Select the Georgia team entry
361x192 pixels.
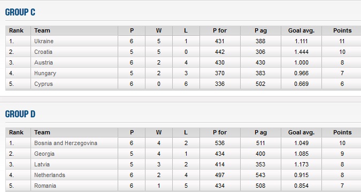click(44, 154)
